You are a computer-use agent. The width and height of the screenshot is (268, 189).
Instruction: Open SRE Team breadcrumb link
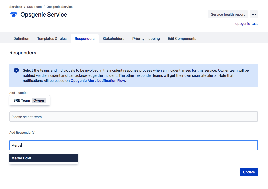34,7
